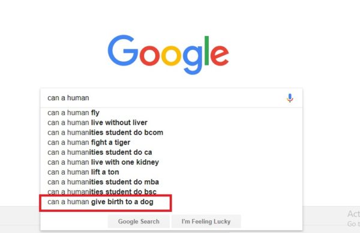Choose "can a humanities student do mba"
Image resolution: width=360 pixels, height=233 pixels.
[171, 182]
